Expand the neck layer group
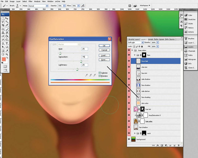The width and height of the screenshot is (198, 158). pos(135,133)
